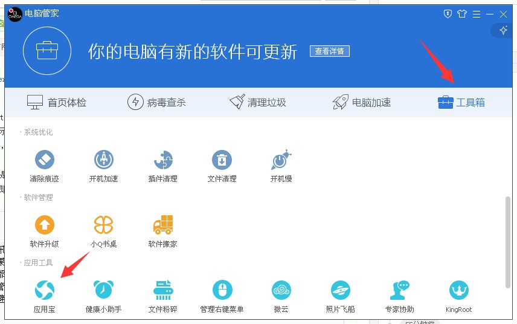Go to the 清理垃圾 tab
This screenshot has height=324, width=517.
point(257,102)
